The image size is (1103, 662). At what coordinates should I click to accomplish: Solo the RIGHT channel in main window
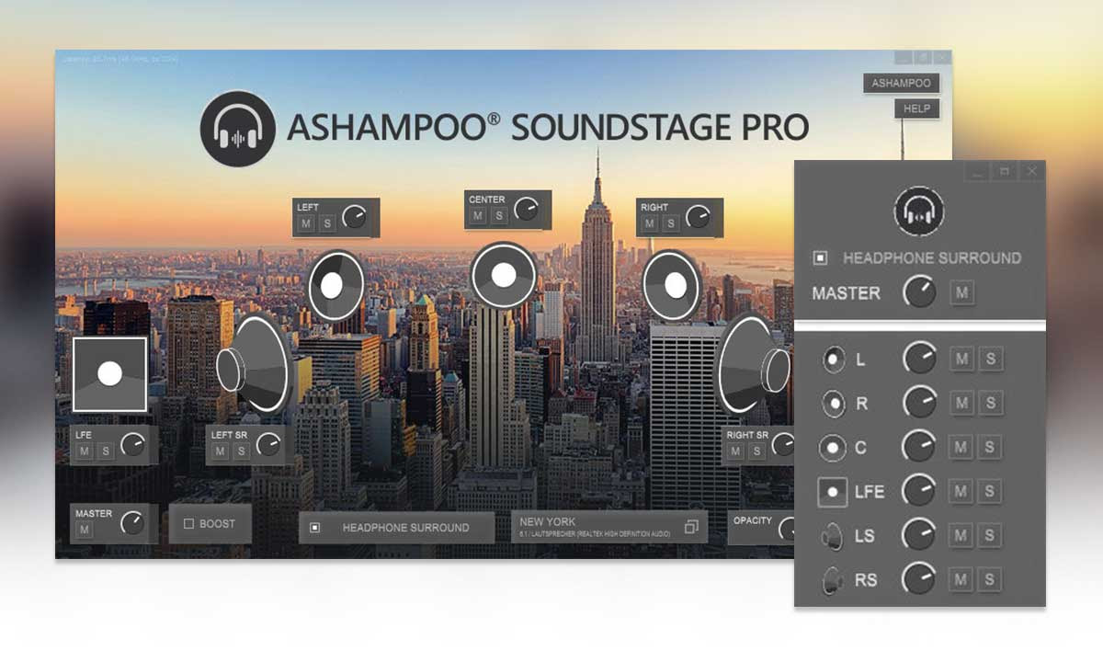pyautogui.click(x=671, y=223)
